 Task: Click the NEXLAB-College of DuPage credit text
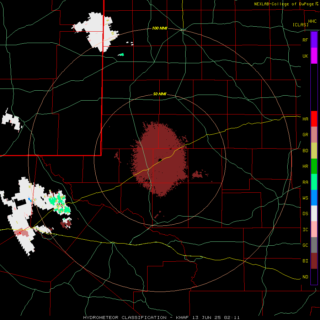click(x=284, y=4)
